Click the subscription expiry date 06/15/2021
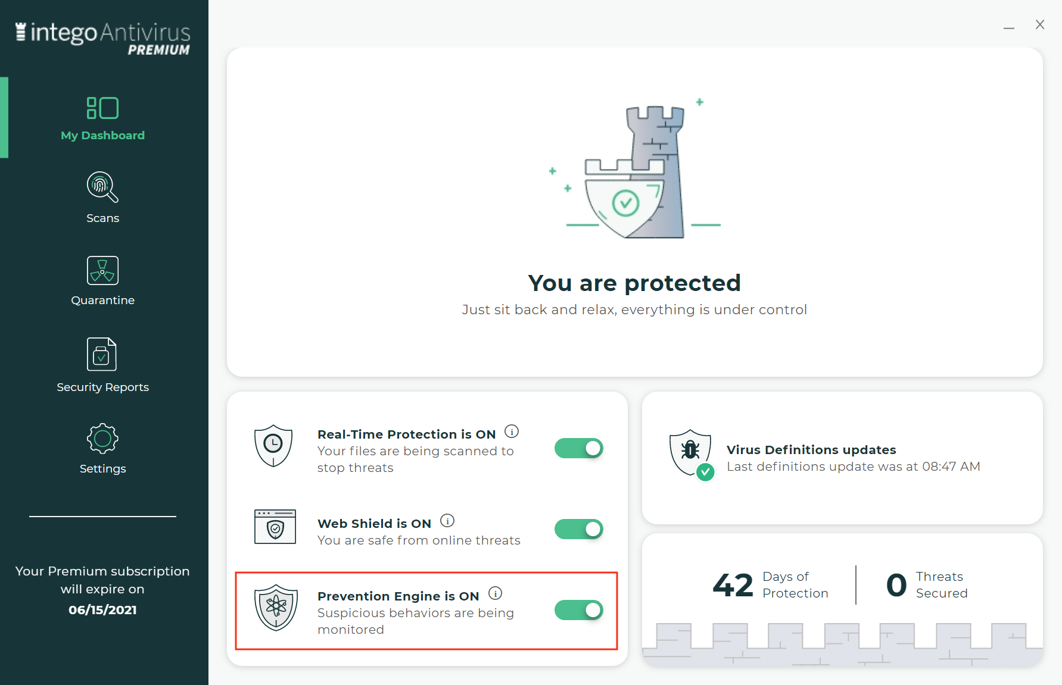The image size is (1062, 685). (102, 609)
